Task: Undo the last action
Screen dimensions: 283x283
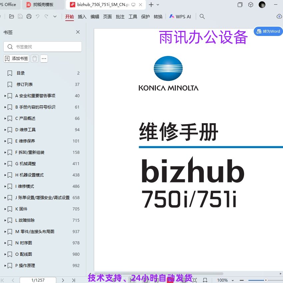Action: pos(38,16)
